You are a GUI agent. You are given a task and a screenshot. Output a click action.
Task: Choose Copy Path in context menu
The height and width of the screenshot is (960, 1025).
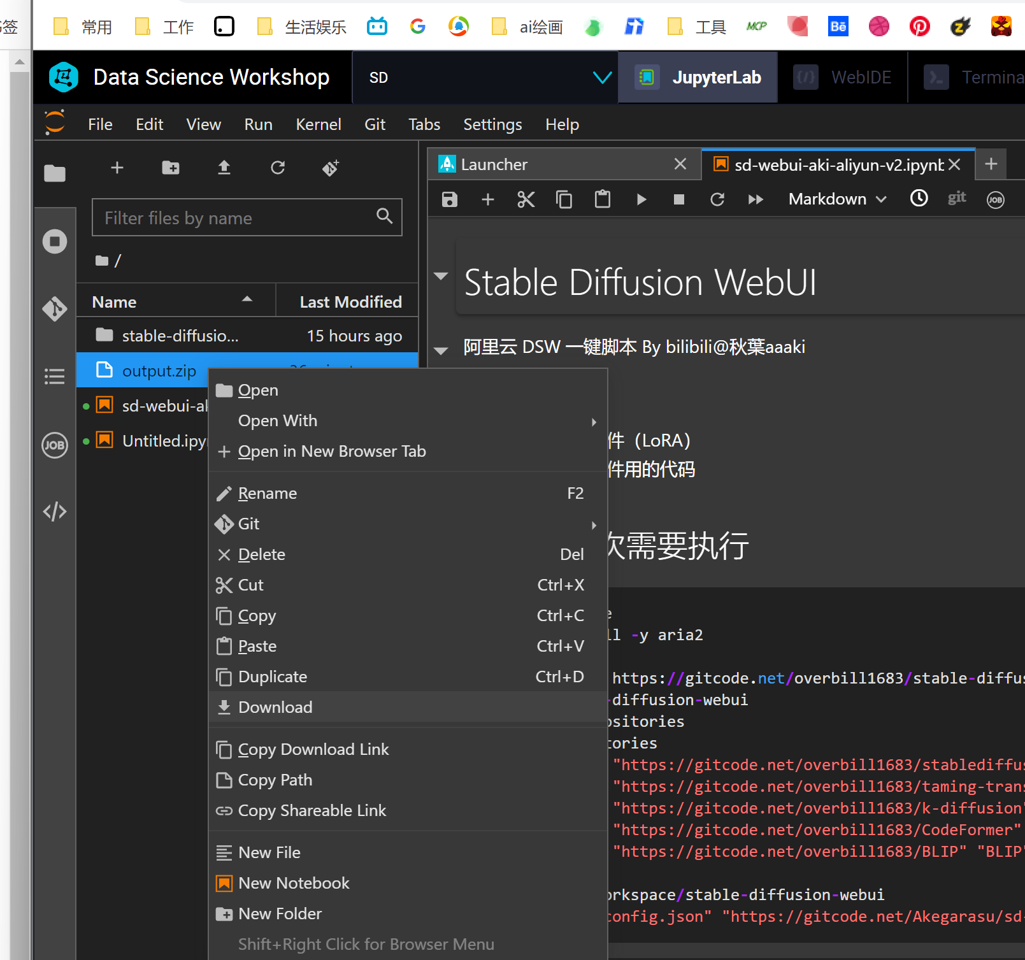tap(408, 780)
